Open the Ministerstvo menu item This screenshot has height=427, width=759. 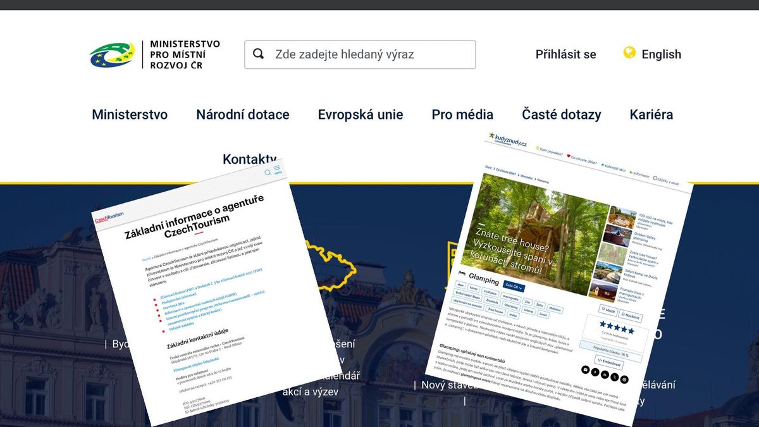click(x=130, y=114)
